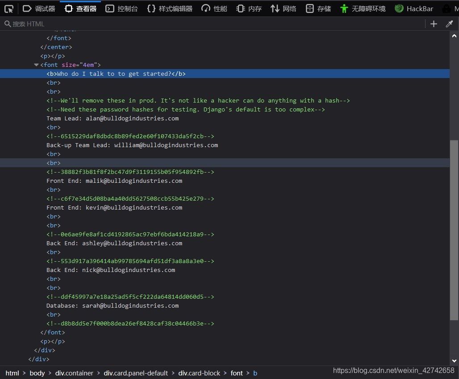Select div.container in the breadcrumb

[74, 373]
